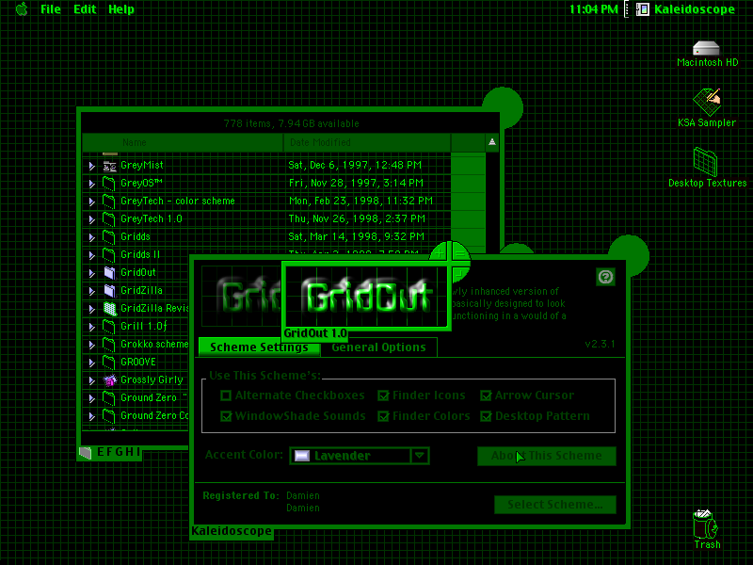Click the folder icon beside E F G H I title
This screenshot has width=753, height=565.
point(85,453)
